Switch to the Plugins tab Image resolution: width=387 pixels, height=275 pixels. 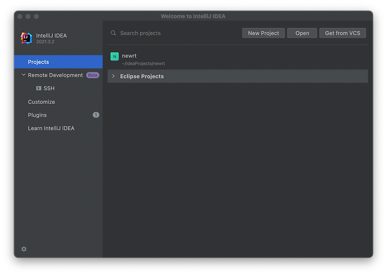[x=37, y=115]
